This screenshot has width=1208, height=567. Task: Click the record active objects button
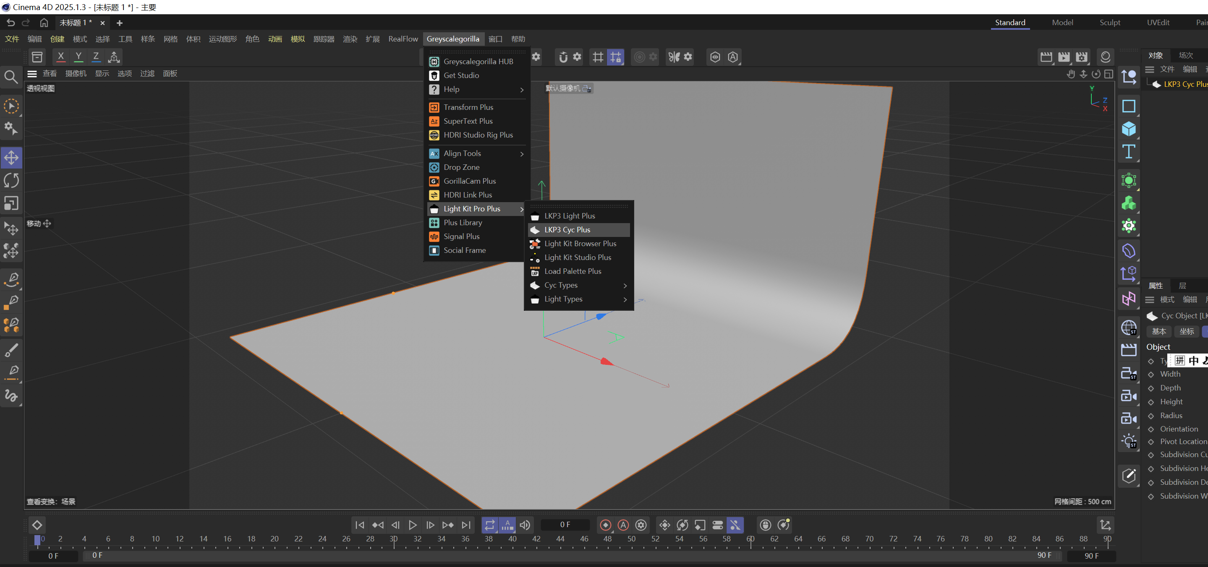[605, 525]
